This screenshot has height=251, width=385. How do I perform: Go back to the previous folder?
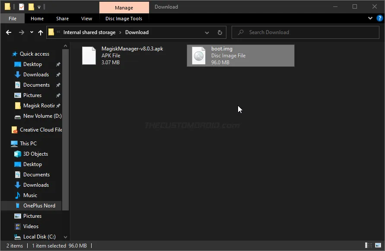(9, 32)
